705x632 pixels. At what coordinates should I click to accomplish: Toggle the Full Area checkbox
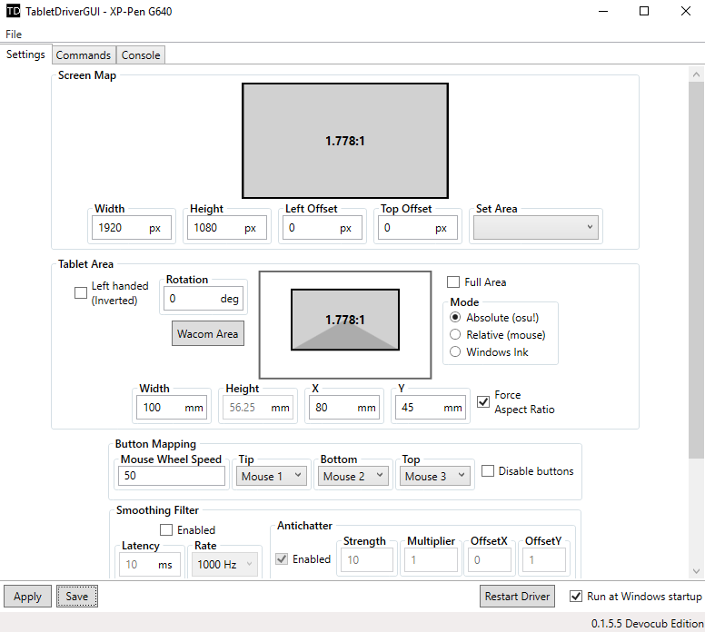click(454, 282)
